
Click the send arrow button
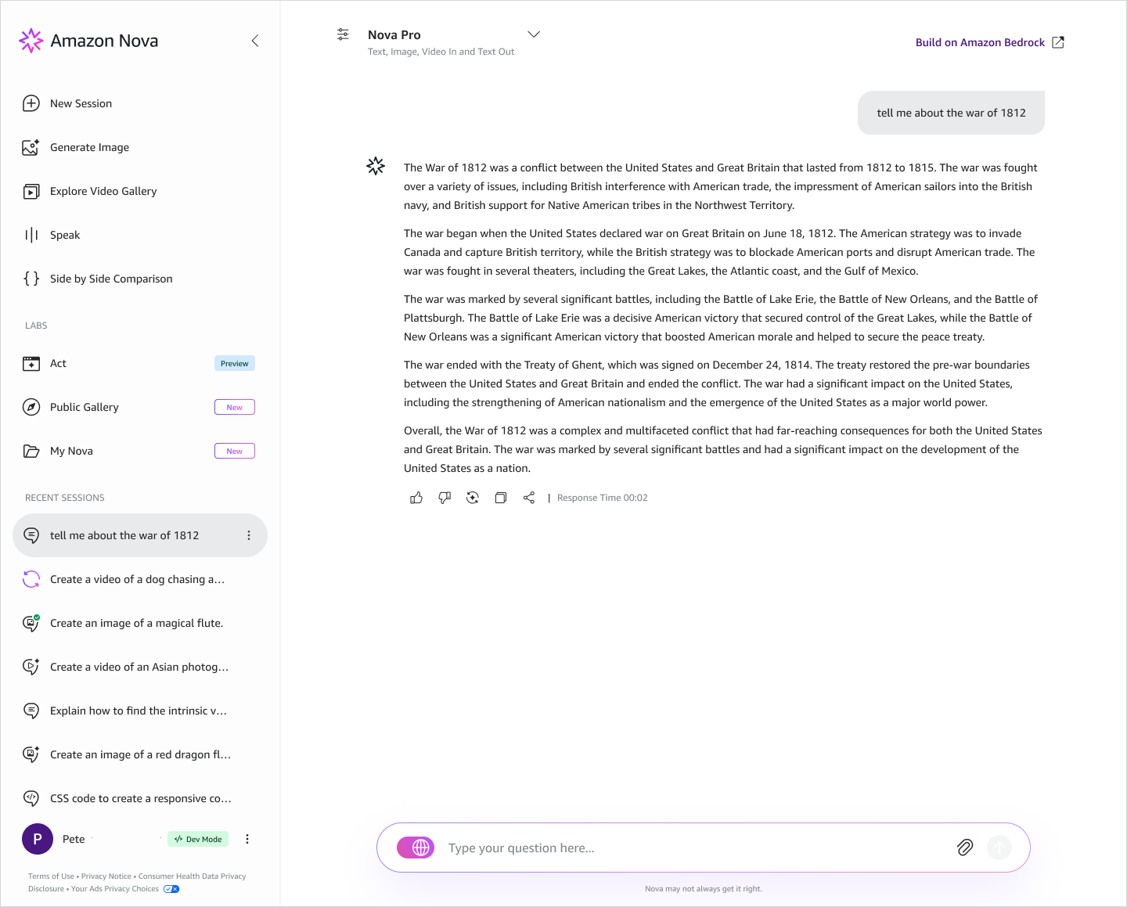[999, 848]
